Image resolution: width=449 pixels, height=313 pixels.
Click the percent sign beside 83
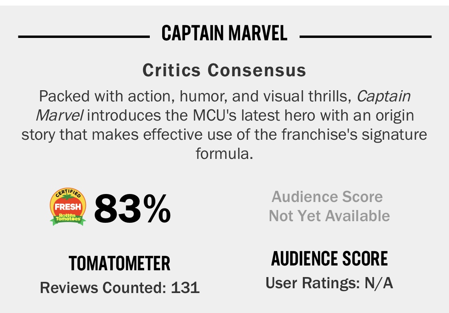click(x=157, y=208)
